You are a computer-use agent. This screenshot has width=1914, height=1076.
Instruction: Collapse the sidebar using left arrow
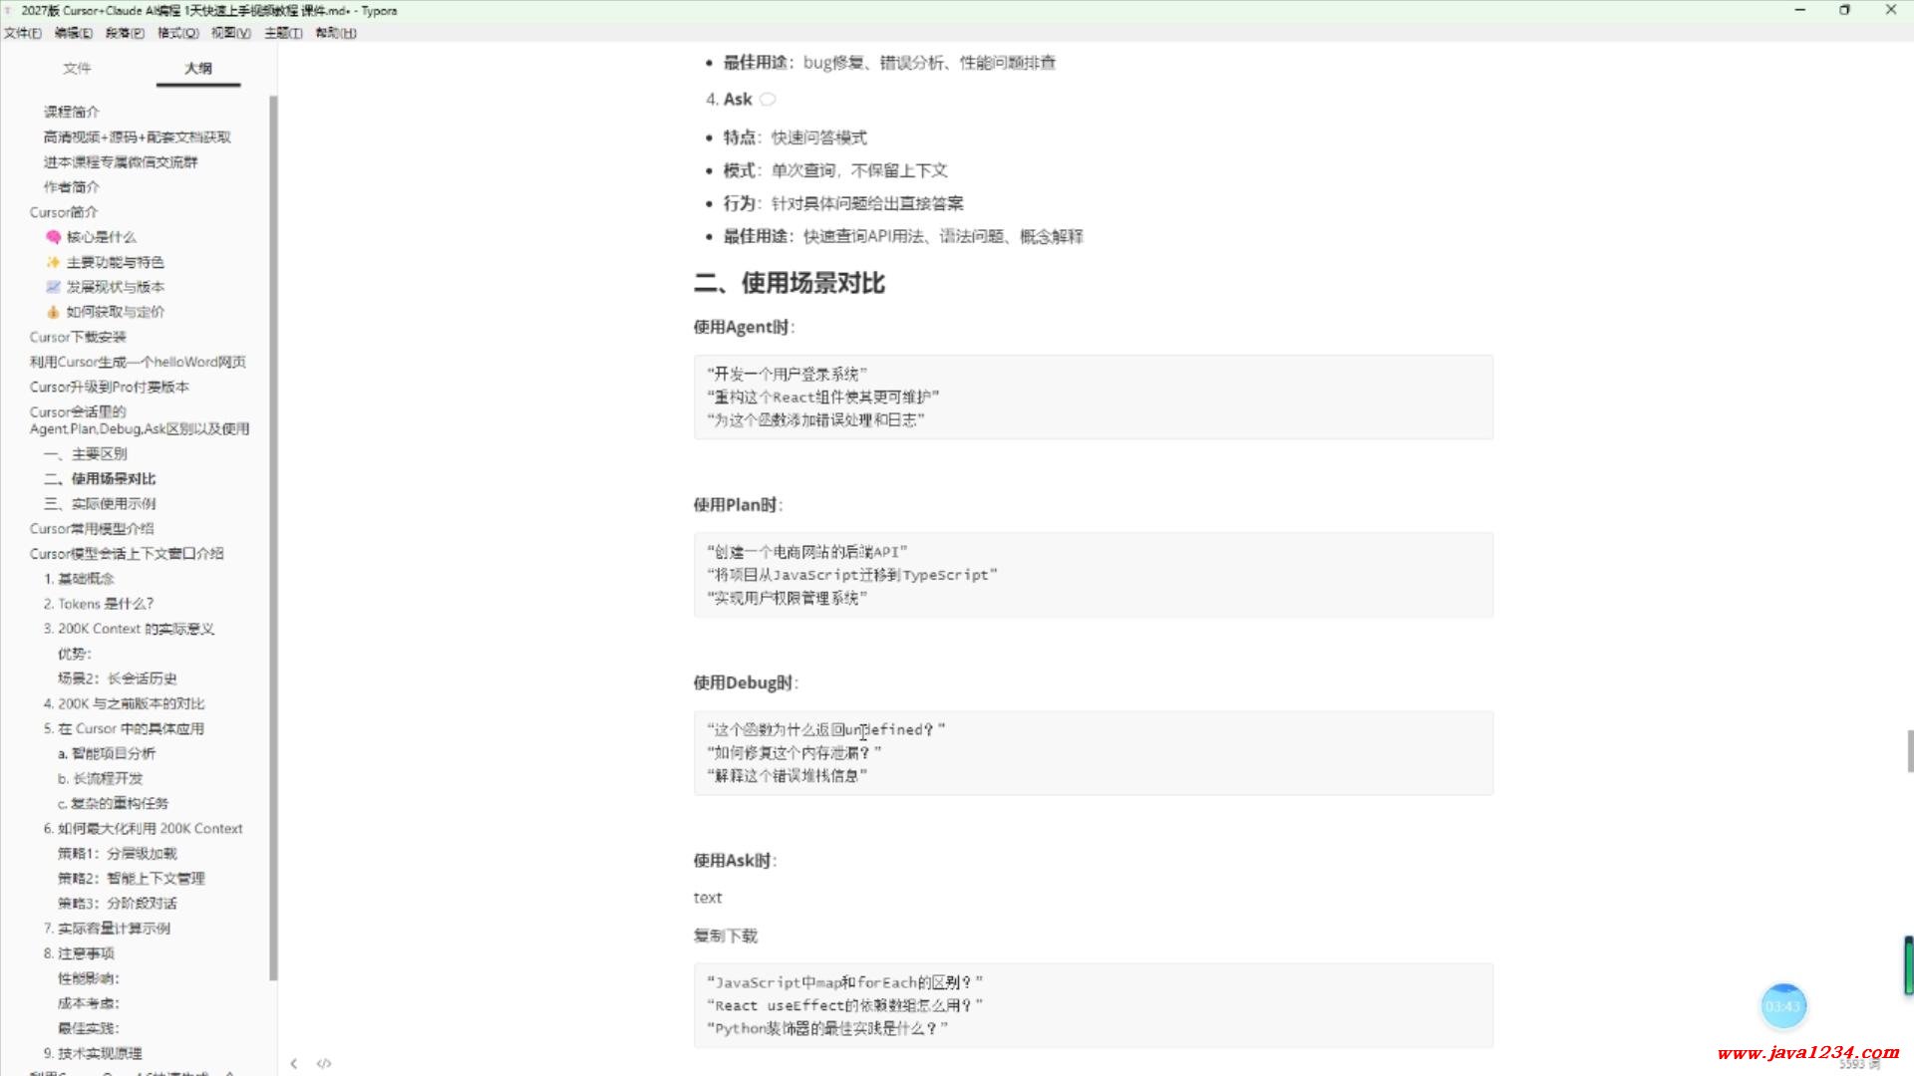[x=294, y=1063]
